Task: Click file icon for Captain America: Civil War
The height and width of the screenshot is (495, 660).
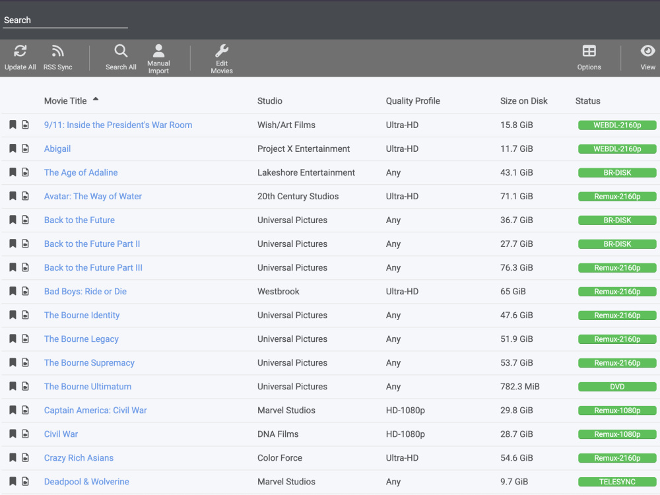Action: [25, 411]
